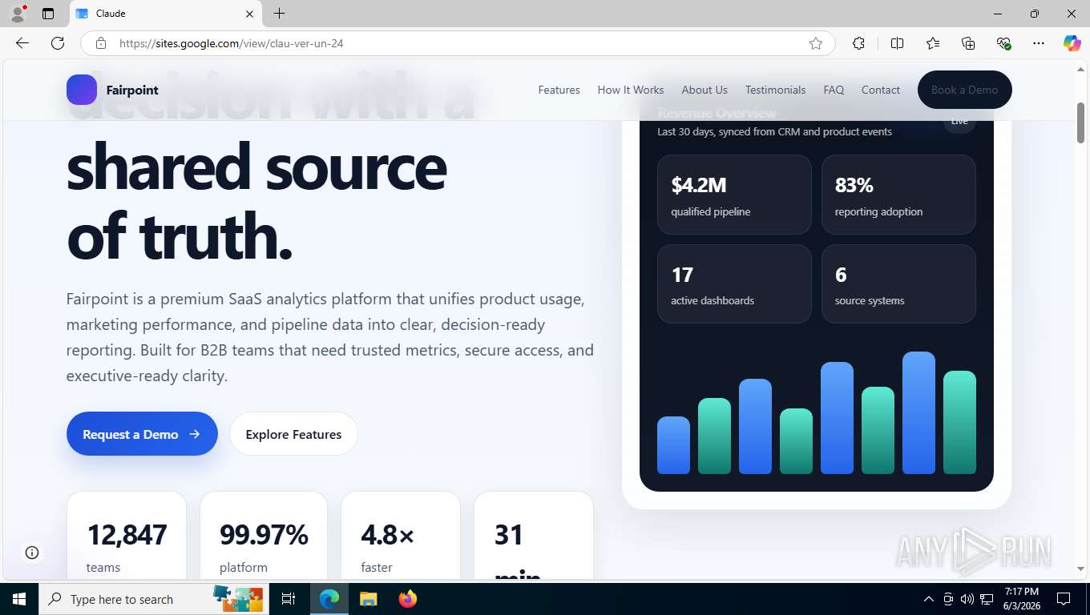This screenshot has width=1090, height=615.
Task: Click the Book a Demo button
Action: pos(965,90)
